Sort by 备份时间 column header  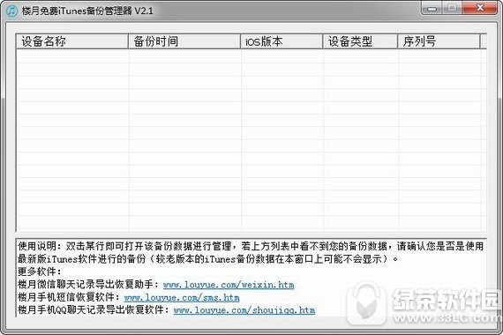pyautogui.click(x=184, y=41)
